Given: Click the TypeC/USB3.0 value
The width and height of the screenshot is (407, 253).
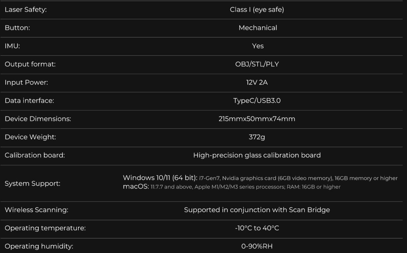Looking at the screenshot, I should tap(257, 101).
